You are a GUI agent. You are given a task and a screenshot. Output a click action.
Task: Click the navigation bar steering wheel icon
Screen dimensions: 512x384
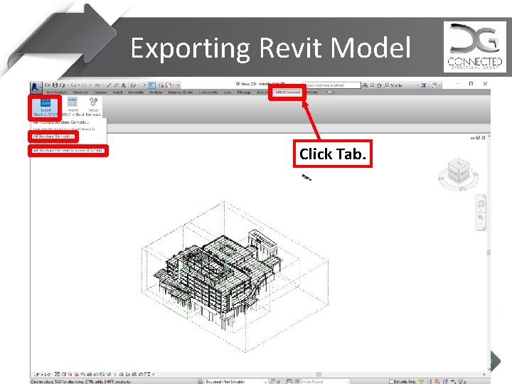481,205
